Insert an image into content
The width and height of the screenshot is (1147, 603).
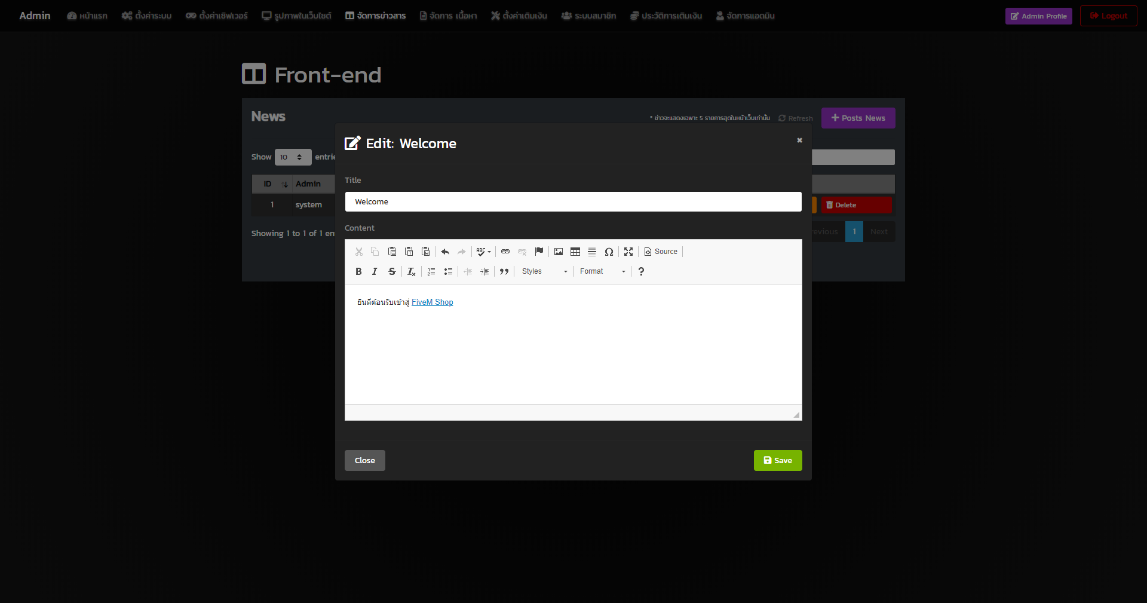(559, 252)
